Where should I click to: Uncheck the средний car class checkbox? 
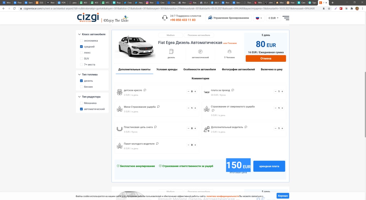pyautogui.click(x=81, y=47)
